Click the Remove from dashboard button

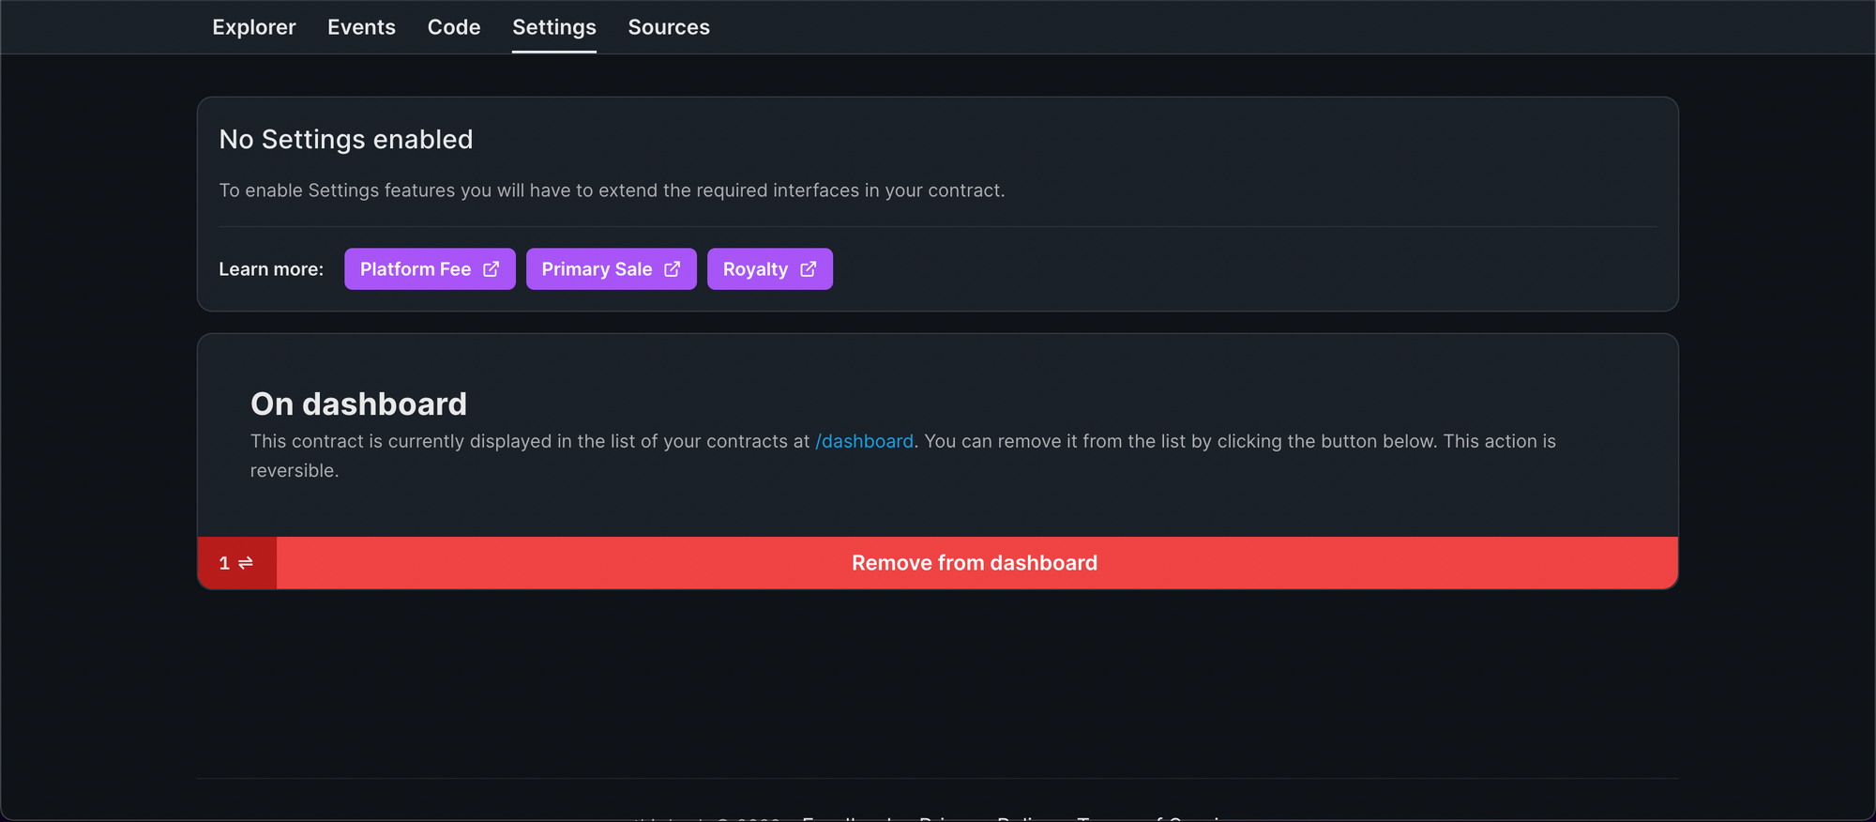977,563
